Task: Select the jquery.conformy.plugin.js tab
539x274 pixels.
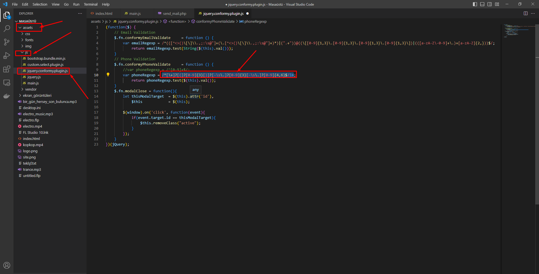Action: [223, 13]
